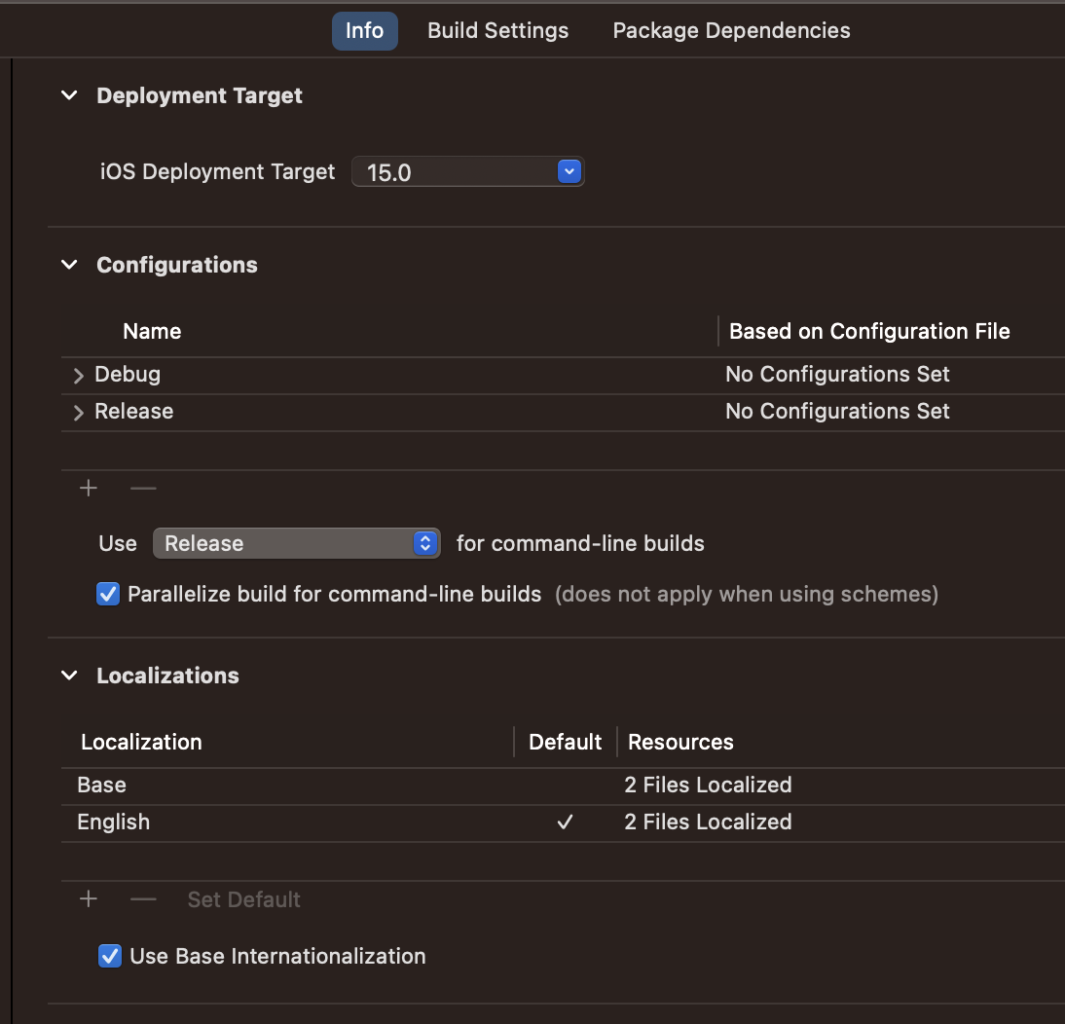
Task: Disable Use Base Internationalization checkbox
Action: coord(111,956)
